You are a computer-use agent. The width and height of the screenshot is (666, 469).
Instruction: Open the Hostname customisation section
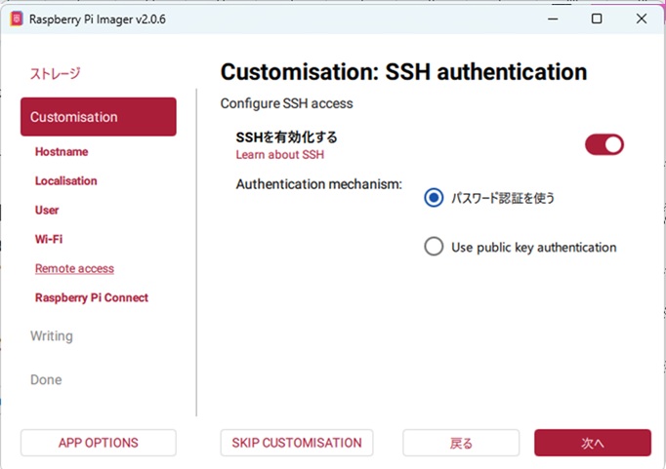tap(62, 152)
